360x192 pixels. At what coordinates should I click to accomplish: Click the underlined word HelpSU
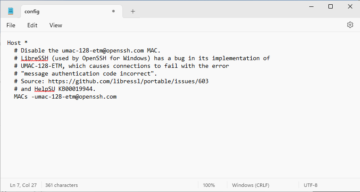pos(45,89)
